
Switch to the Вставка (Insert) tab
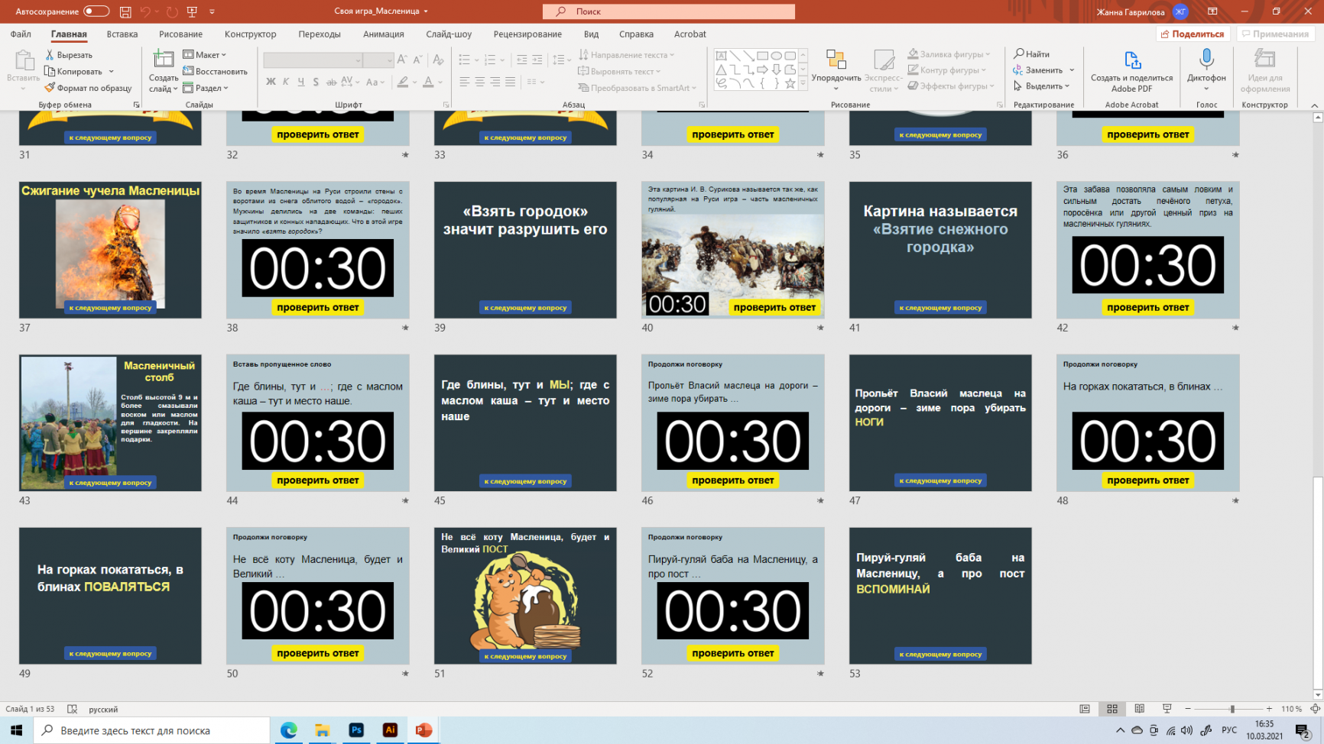[x=122, y=34]
